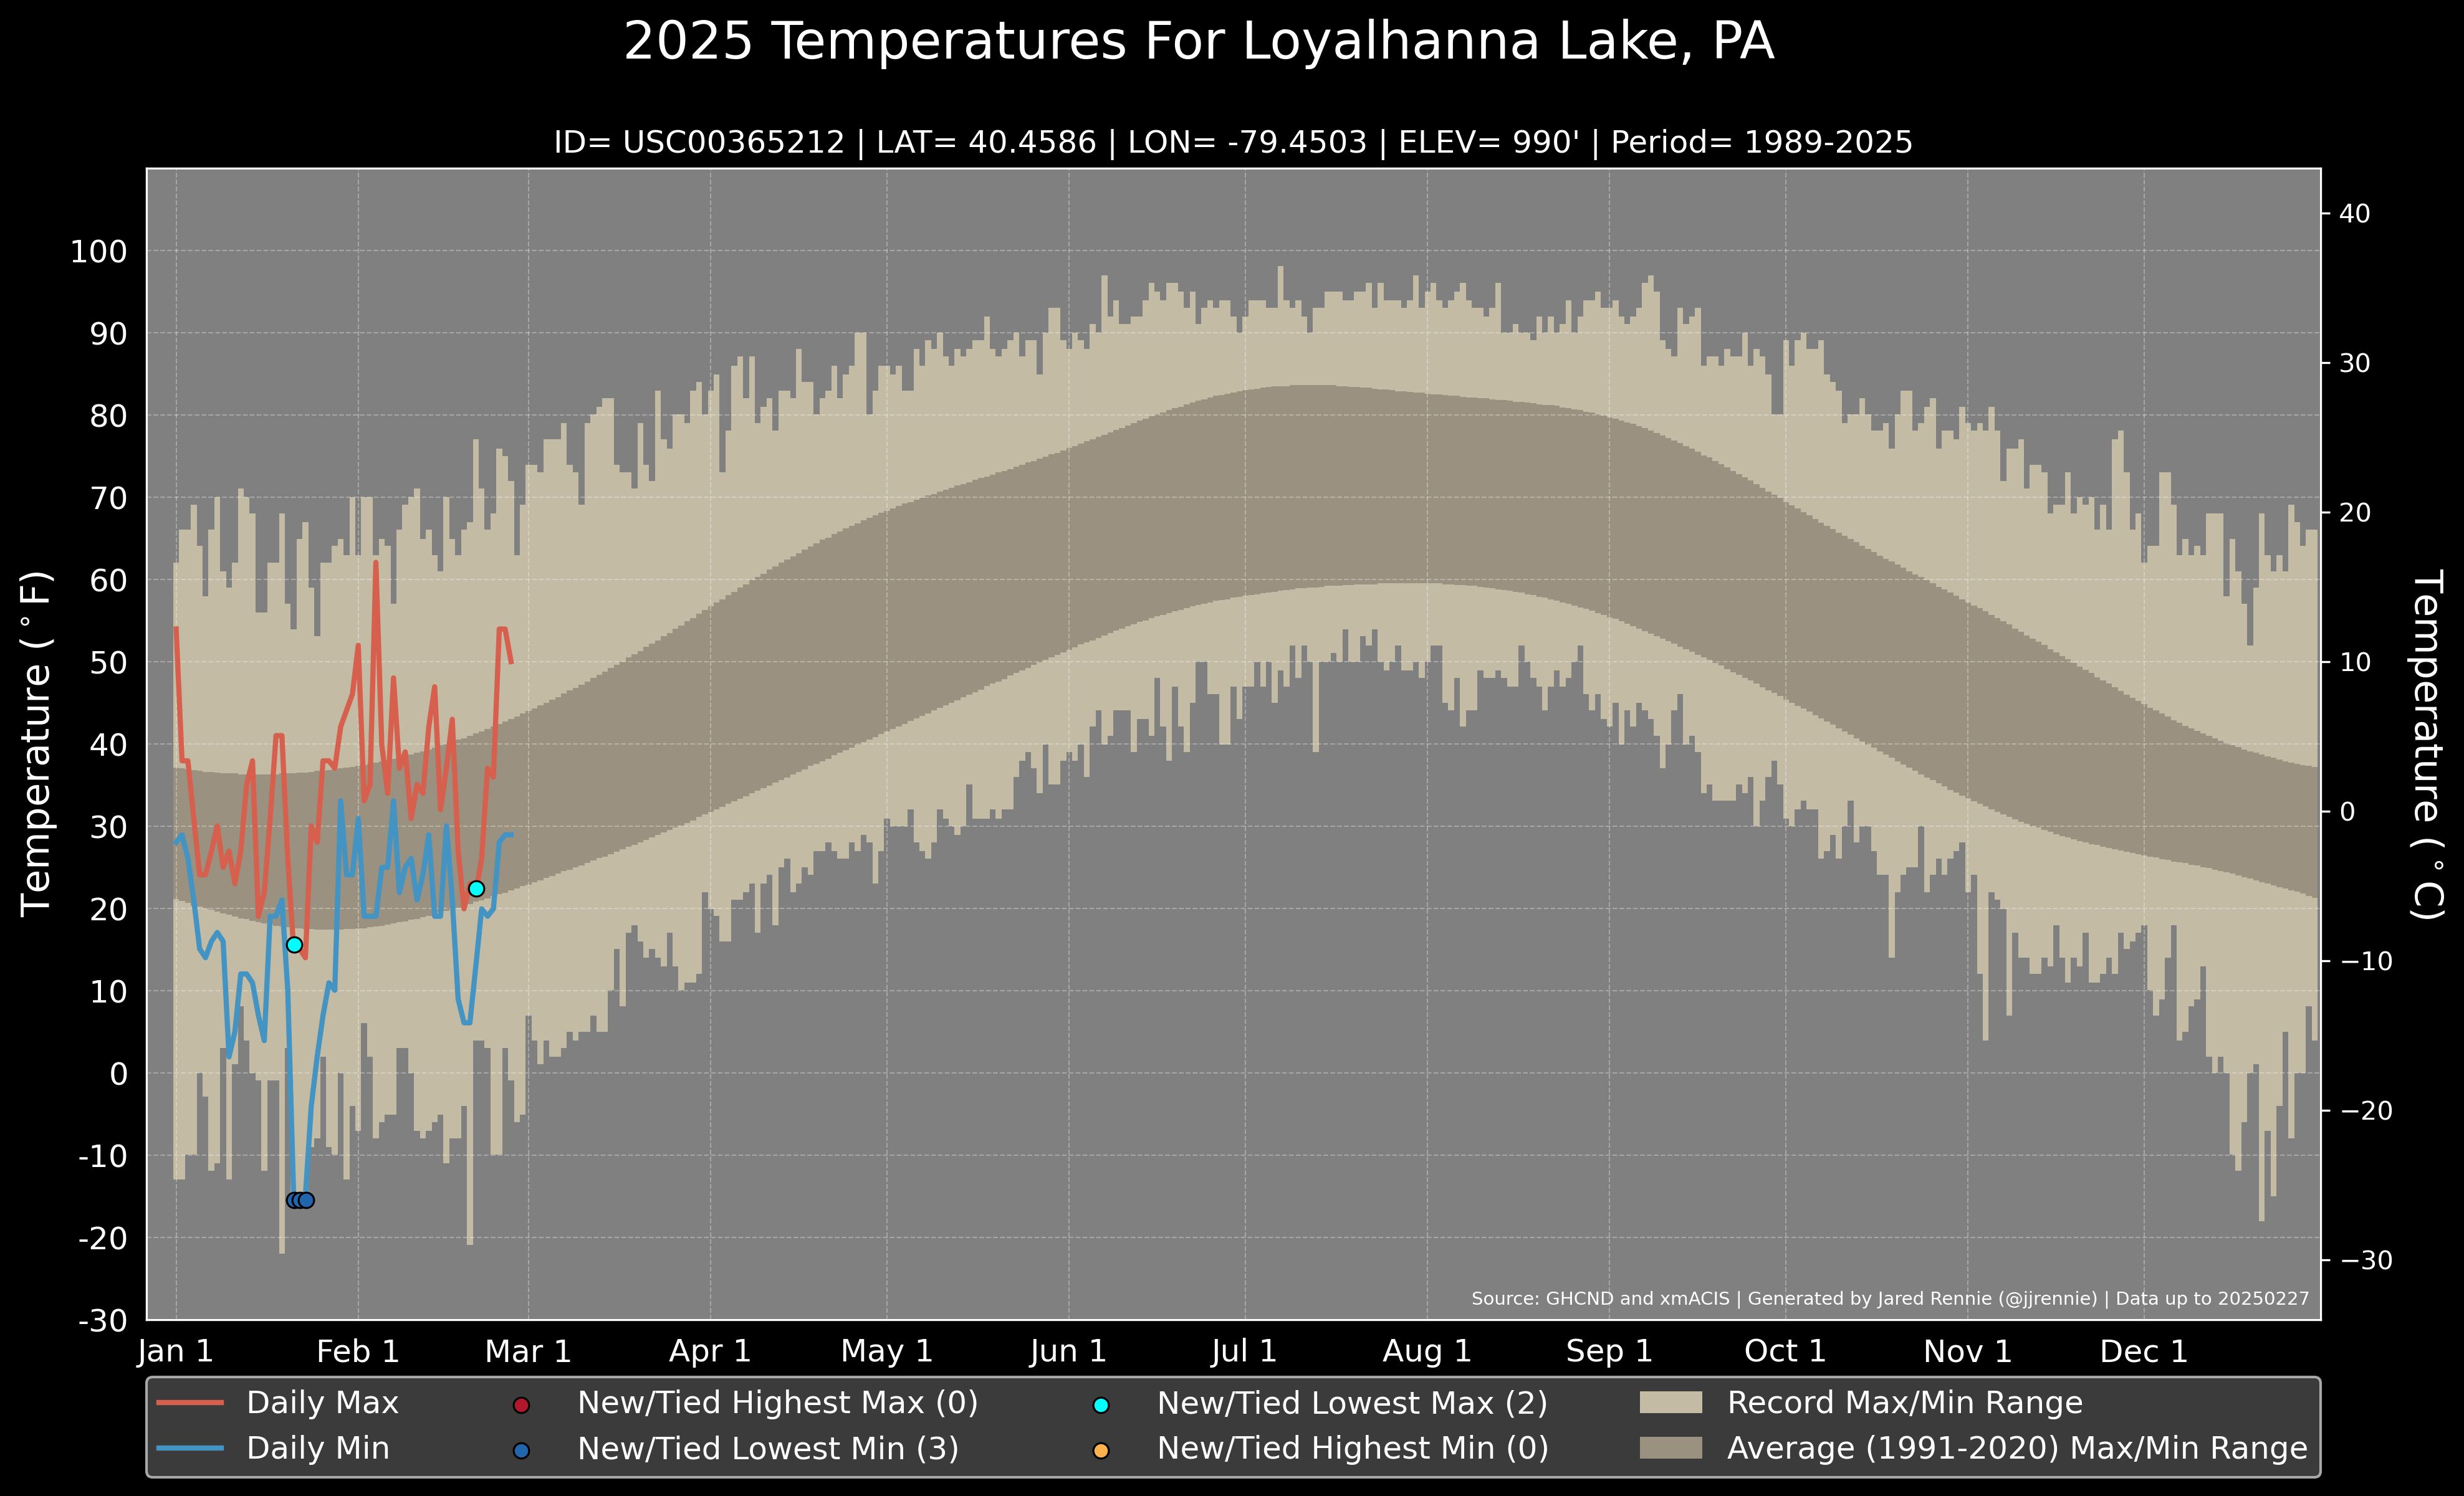The width and height of the screenshot is (2464, 1496).
Task: Click the '100' Fahrenheit axis tick label
Action: point(99,252)
